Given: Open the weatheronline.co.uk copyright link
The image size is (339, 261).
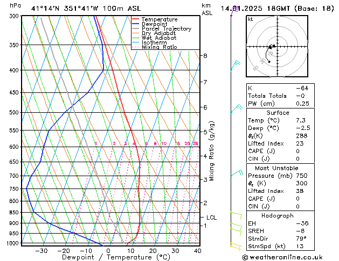Looking at the screenshot, I should click(x=282, y=257).
